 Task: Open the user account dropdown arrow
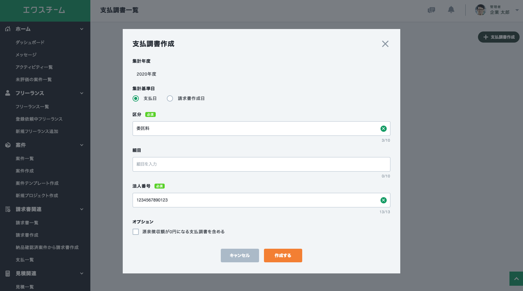517,10
